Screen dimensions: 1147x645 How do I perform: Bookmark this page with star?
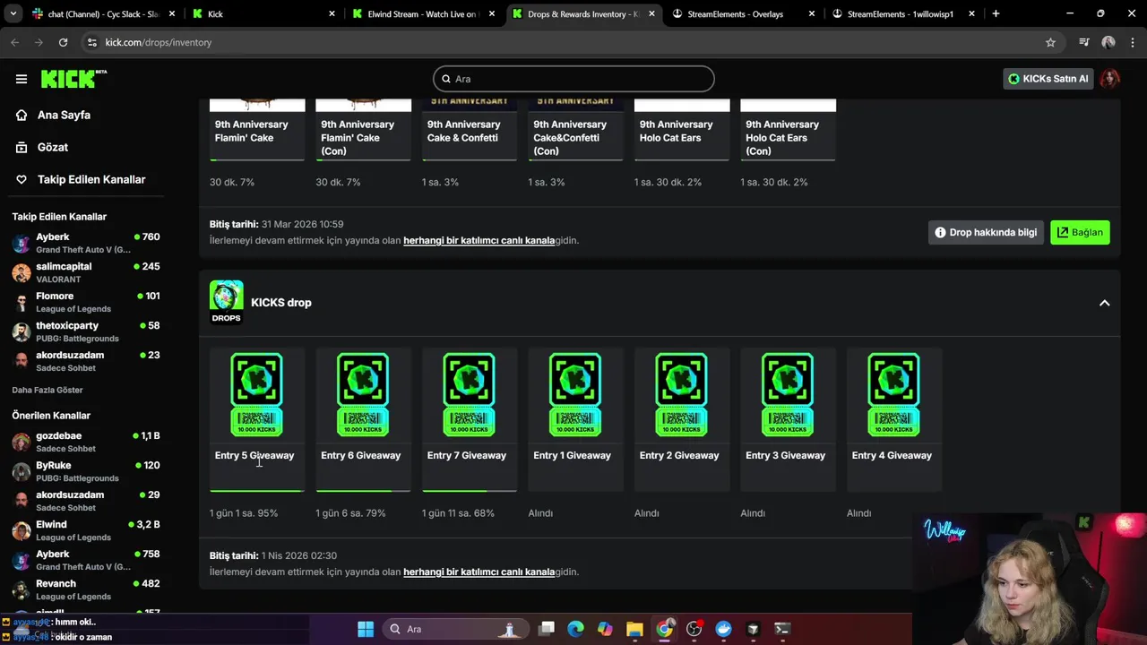(x=1050, y=42)
